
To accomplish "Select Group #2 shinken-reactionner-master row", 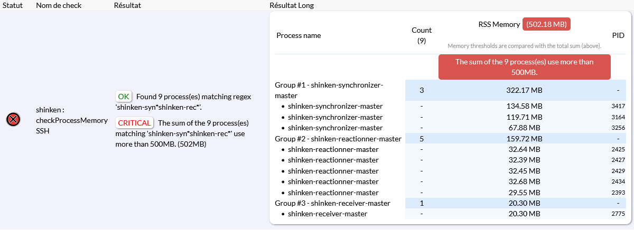I will pos(338,139).
